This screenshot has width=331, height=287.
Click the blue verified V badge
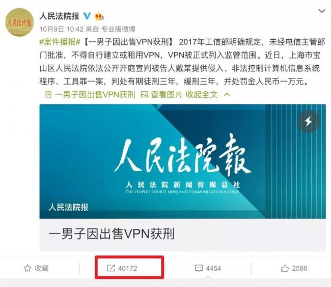87,16
